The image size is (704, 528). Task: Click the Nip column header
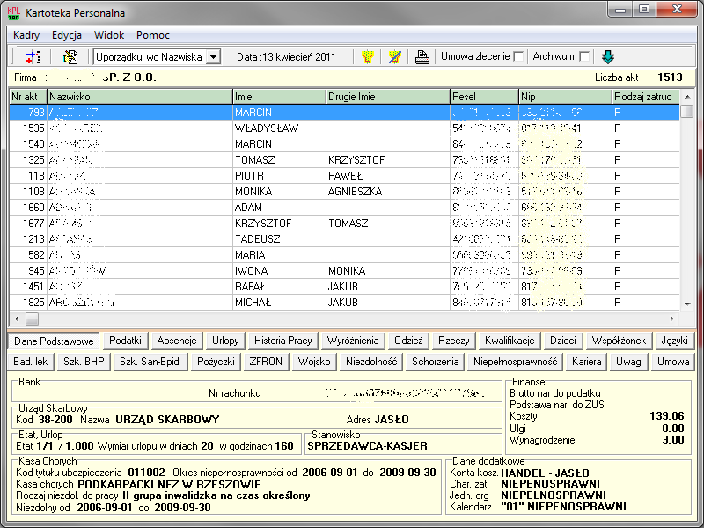click(566, 97)
